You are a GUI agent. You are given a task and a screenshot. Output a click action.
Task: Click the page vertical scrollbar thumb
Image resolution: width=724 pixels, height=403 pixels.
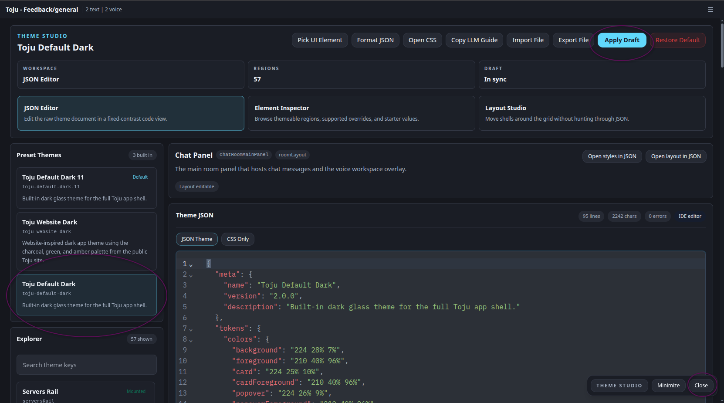point(721,45)
